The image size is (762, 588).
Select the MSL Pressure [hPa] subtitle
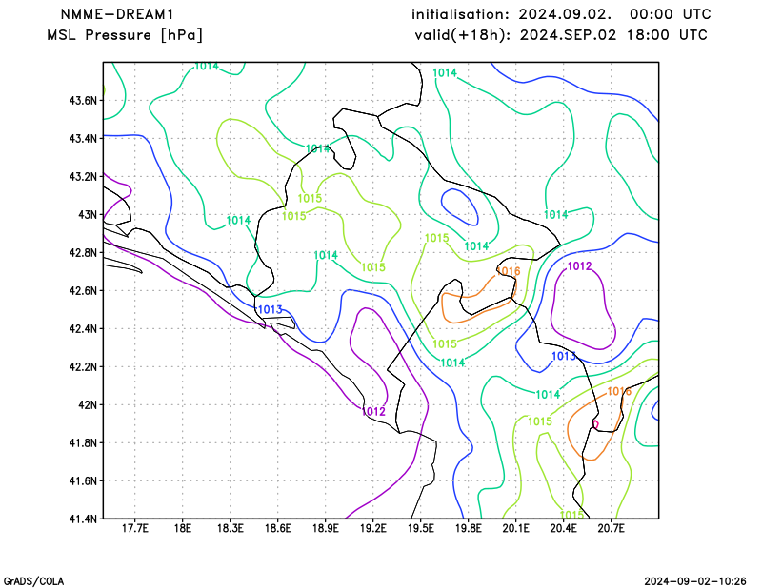tap(125, 35)
